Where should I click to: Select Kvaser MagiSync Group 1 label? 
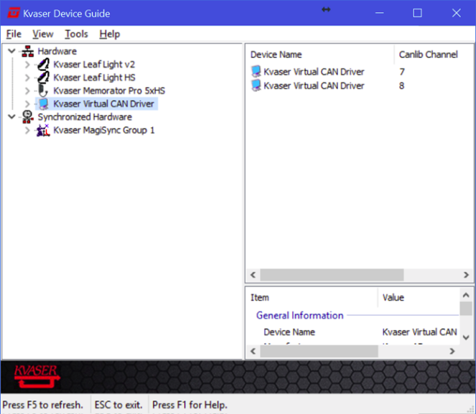(x=104, y=130)
